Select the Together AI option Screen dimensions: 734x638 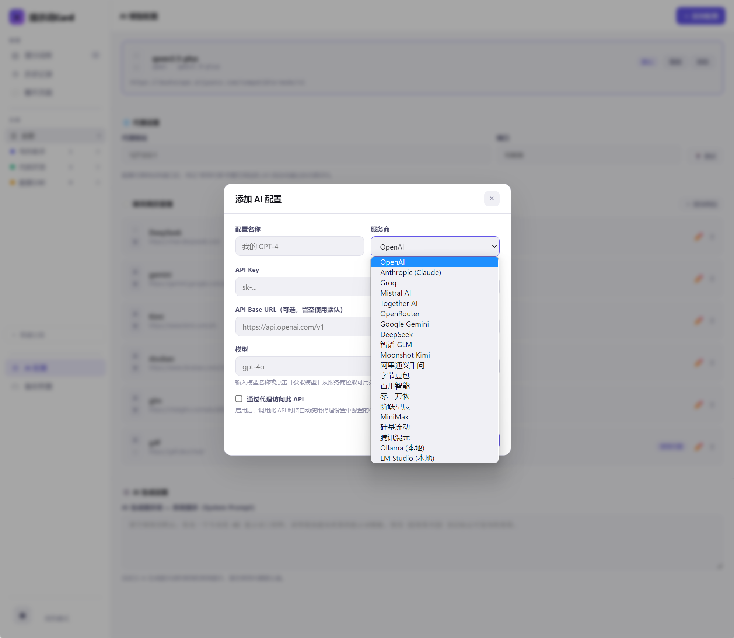pos(435,303)
